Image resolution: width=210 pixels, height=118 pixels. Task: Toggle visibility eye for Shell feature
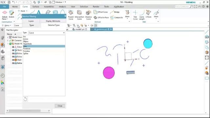[13, 60]
